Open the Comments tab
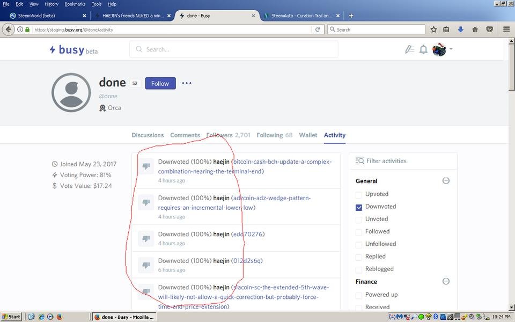The height and width of the screenshot is (322, 515). pos(185,135)
